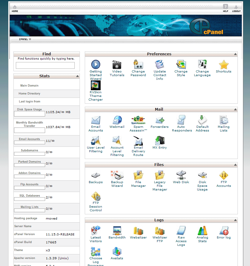This screenshot has height=266, width=250.
Task: Open the Getting Started Wizard icon
Action: [96, 65]
